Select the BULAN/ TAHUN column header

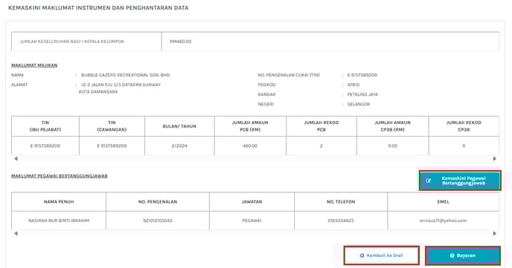click(x=179, y=126)
